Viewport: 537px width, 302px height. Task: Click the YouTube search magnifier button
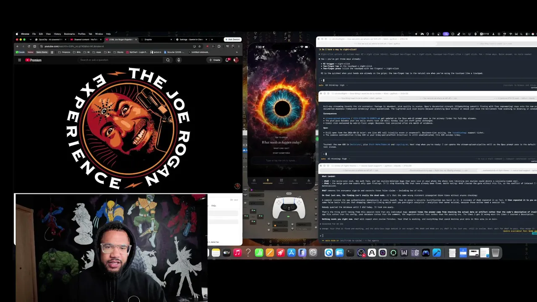point(168,60)
